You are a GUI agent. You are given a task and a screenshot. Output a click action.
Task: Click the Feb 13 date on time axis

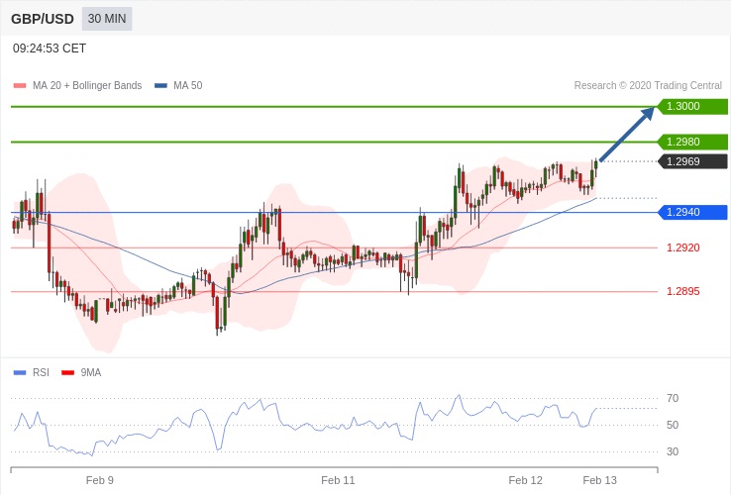click(599, 480)
